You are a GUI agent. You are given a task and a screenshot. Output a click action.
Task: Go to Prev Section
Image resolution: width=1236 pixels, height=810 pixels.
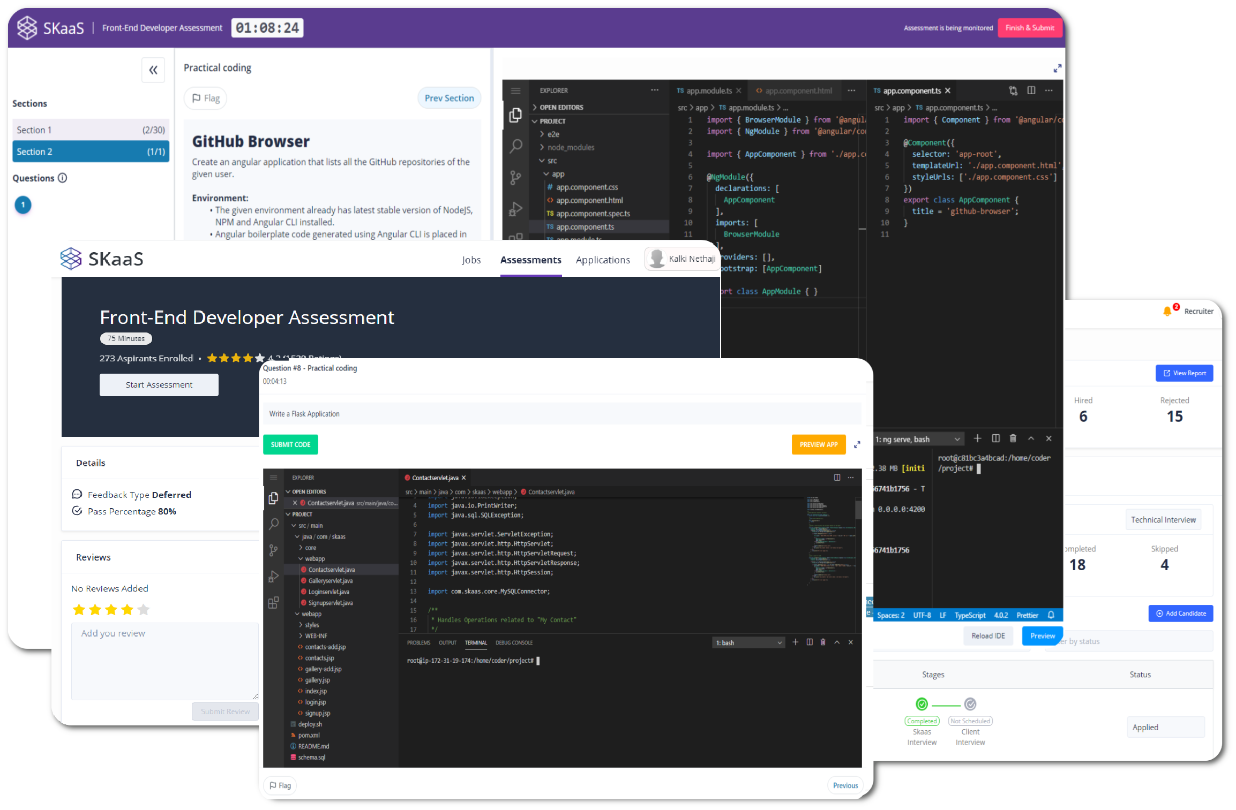coord(449,98)
